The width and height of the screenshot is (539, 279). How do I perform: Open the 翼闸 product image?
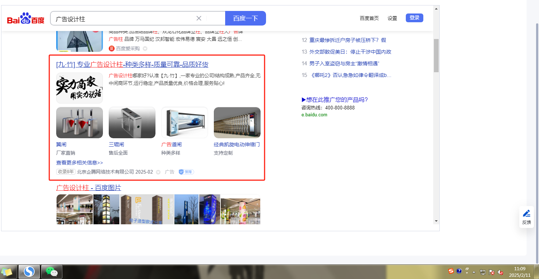point(80,123)
